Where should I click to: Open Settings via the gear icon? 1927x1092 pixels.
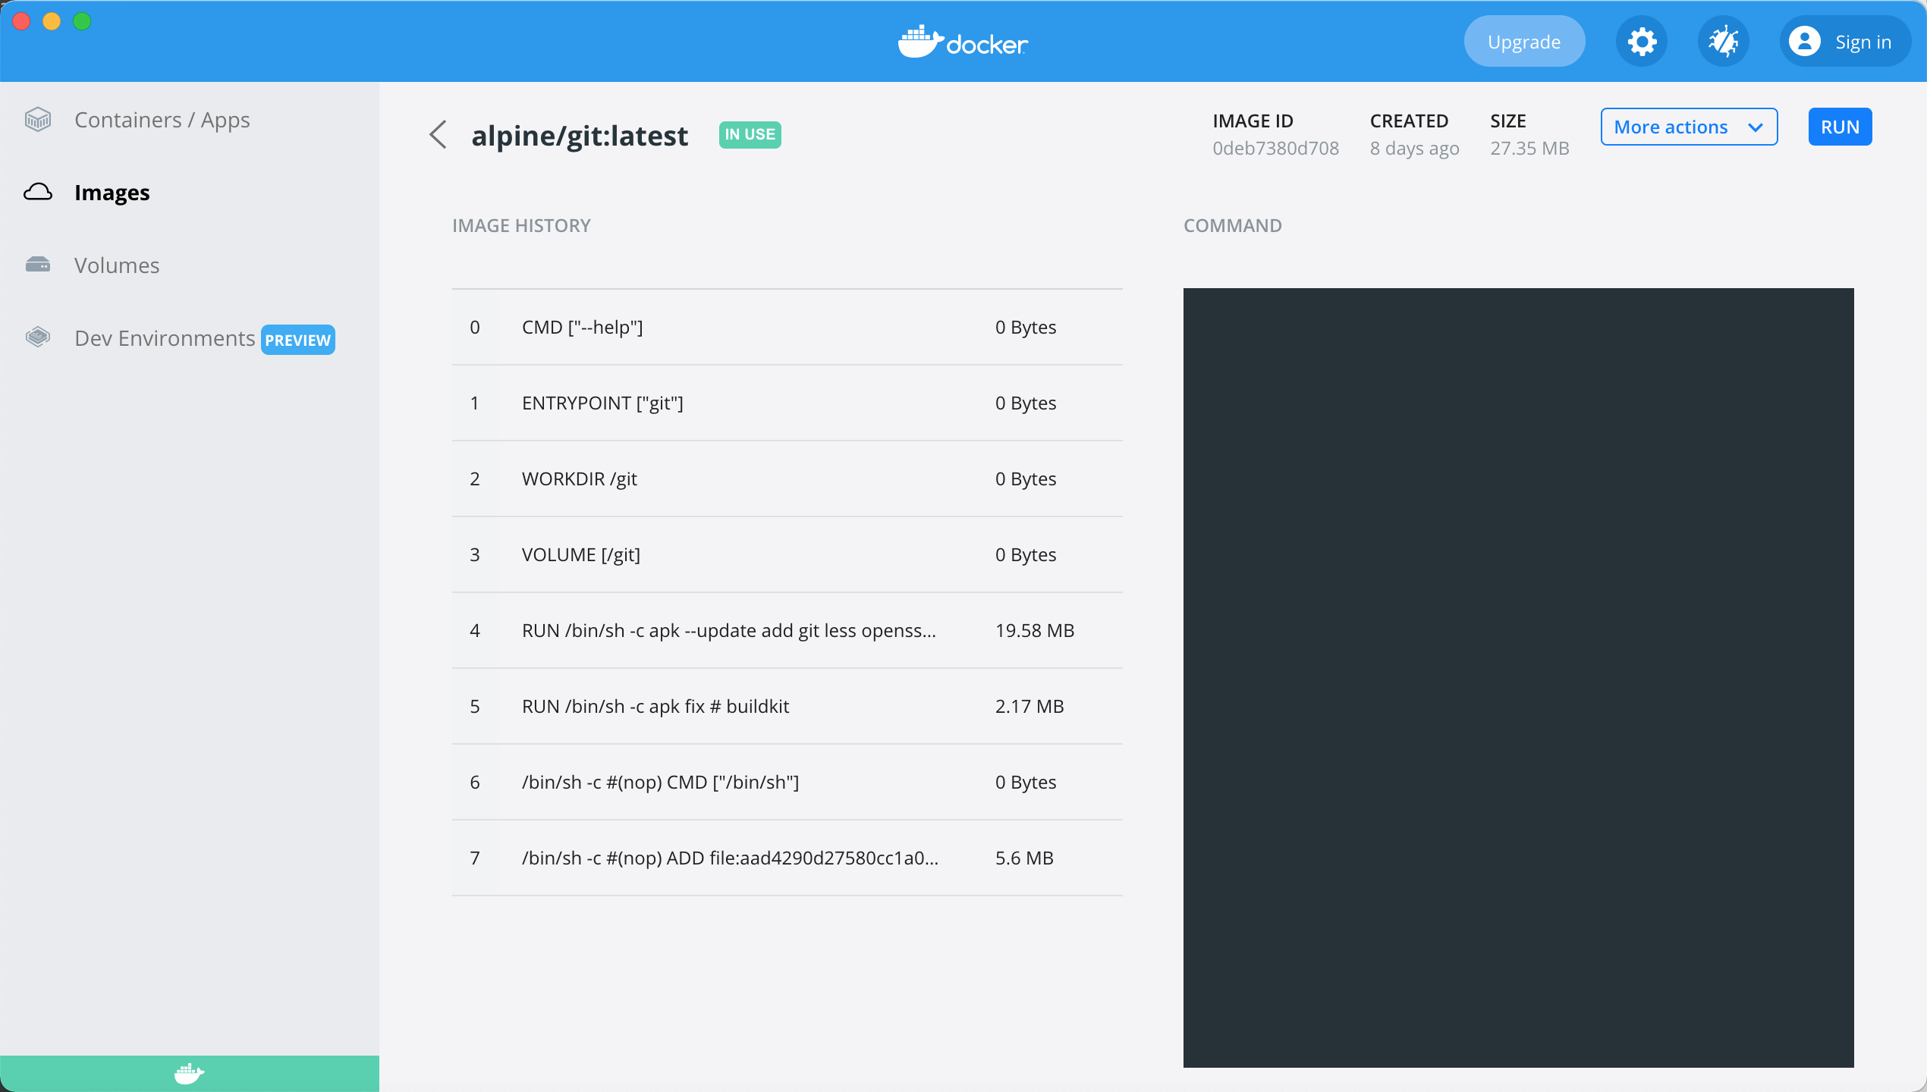[1642, 42]
